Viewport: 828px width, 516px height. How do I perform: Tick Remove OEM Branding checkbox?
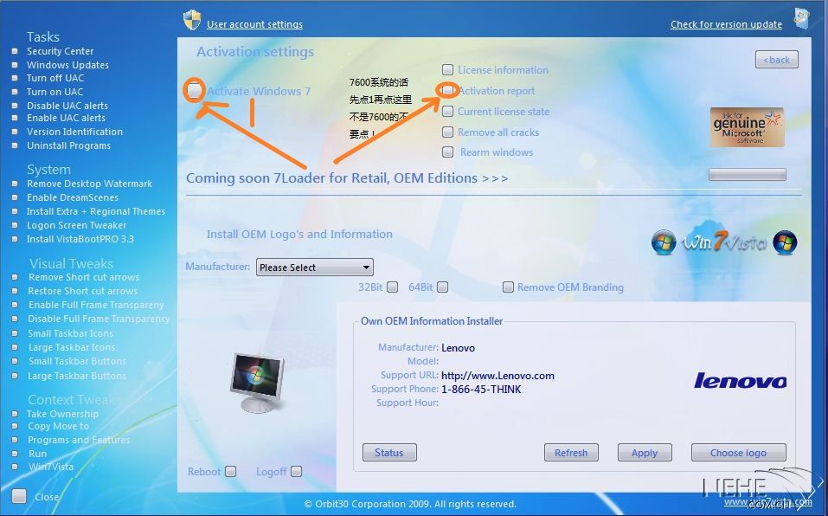click(x=508, y=287)
